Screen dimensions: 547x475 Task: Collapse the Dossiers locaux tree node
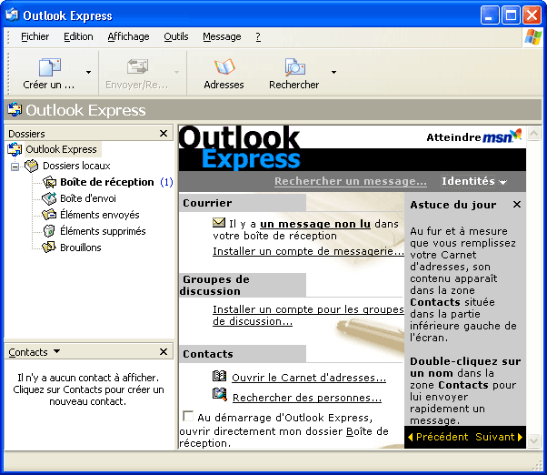tap(15, 167)
